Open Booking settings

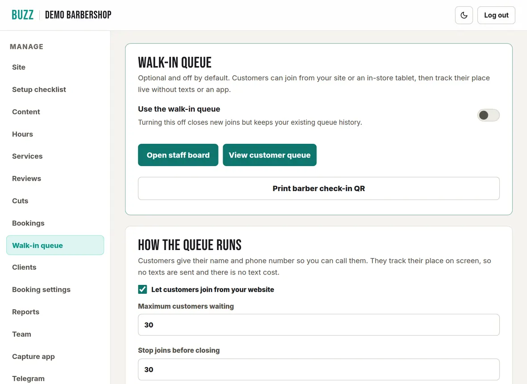pos(55,290)
